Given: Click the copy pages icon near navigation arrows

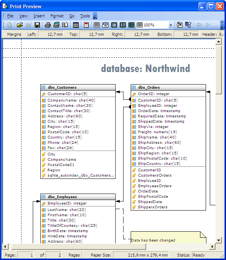Looking at the screenshot, I should click(x=188, y=25).
